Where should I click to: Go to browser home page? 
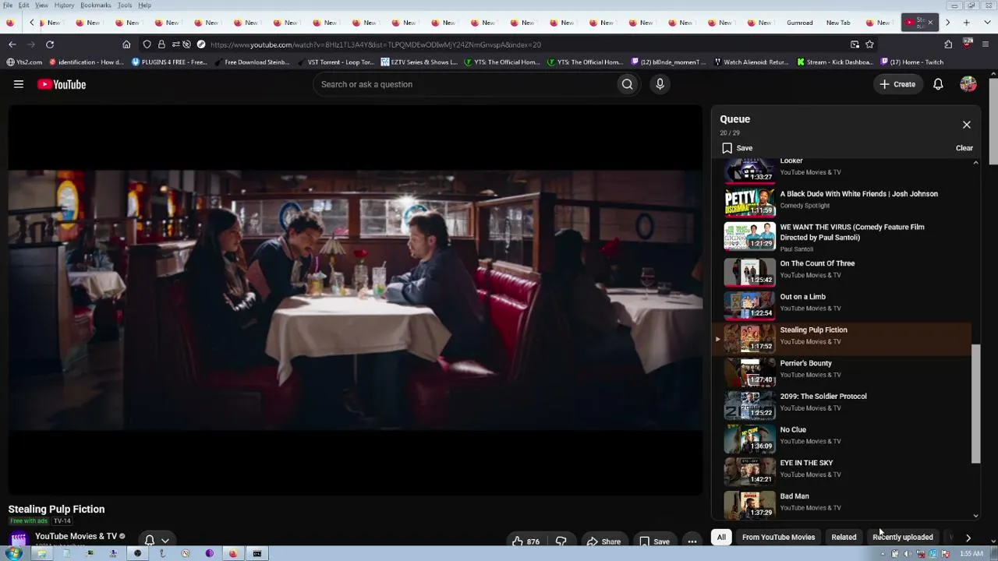pos(126,44)
